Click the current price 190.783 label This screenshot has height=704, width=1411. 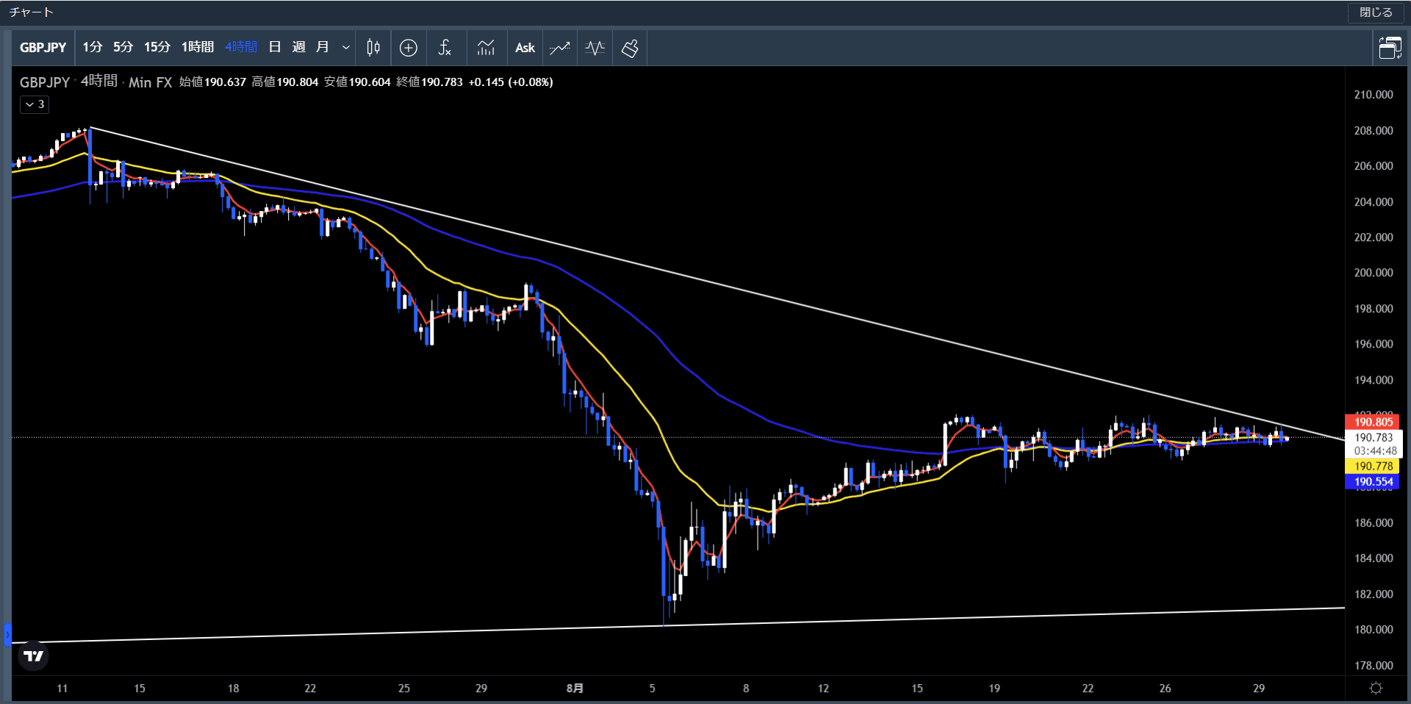(x=1372, y=437)
